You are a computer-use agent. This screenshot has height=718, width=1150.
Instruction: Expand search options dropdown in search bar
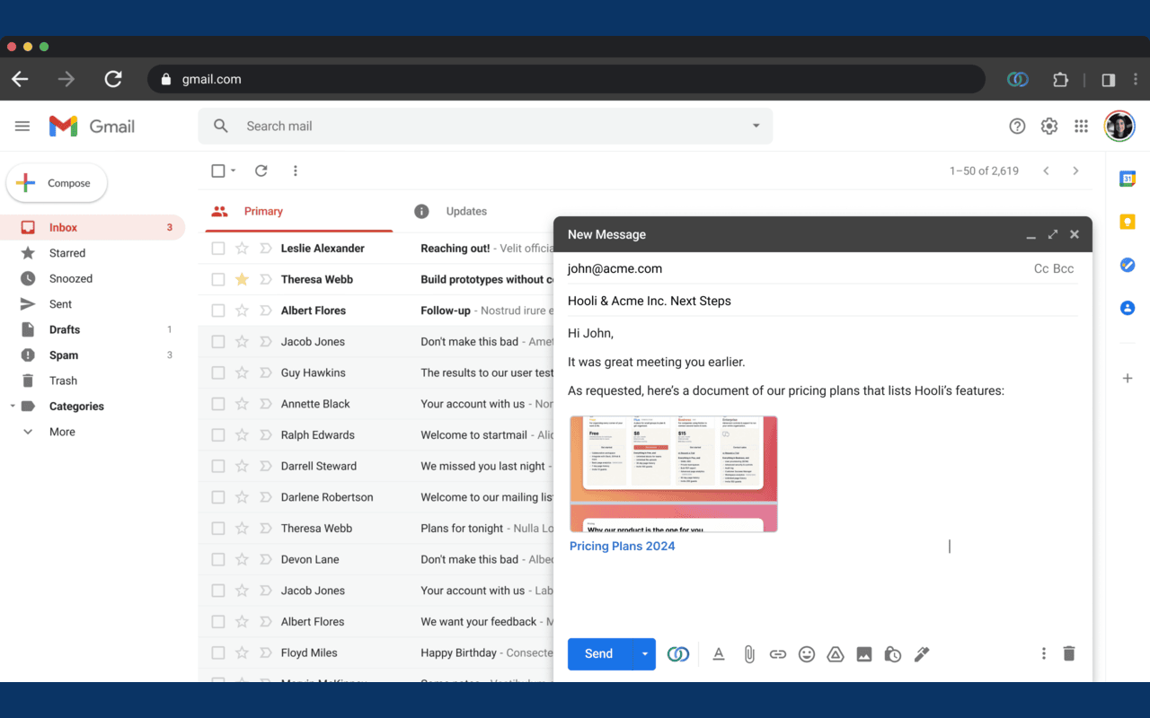coord(756,127)
